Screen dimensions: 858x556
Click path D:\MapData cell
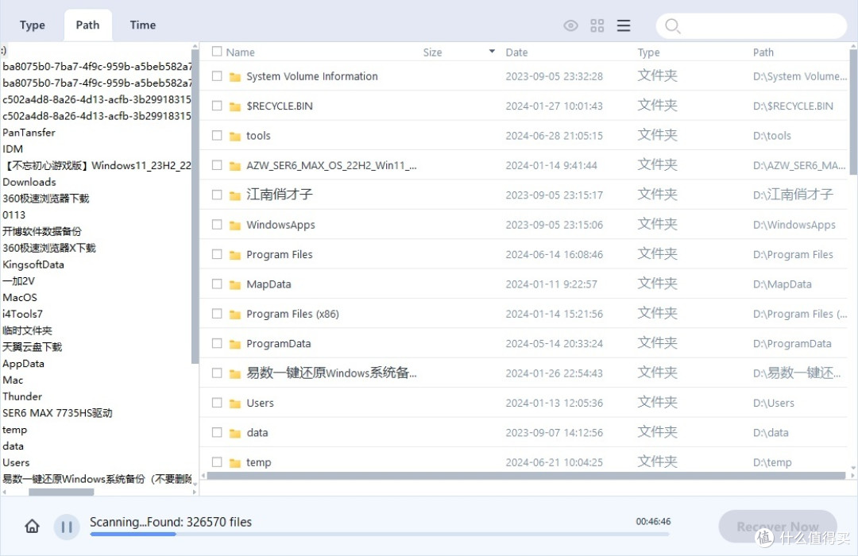[782, 284]
